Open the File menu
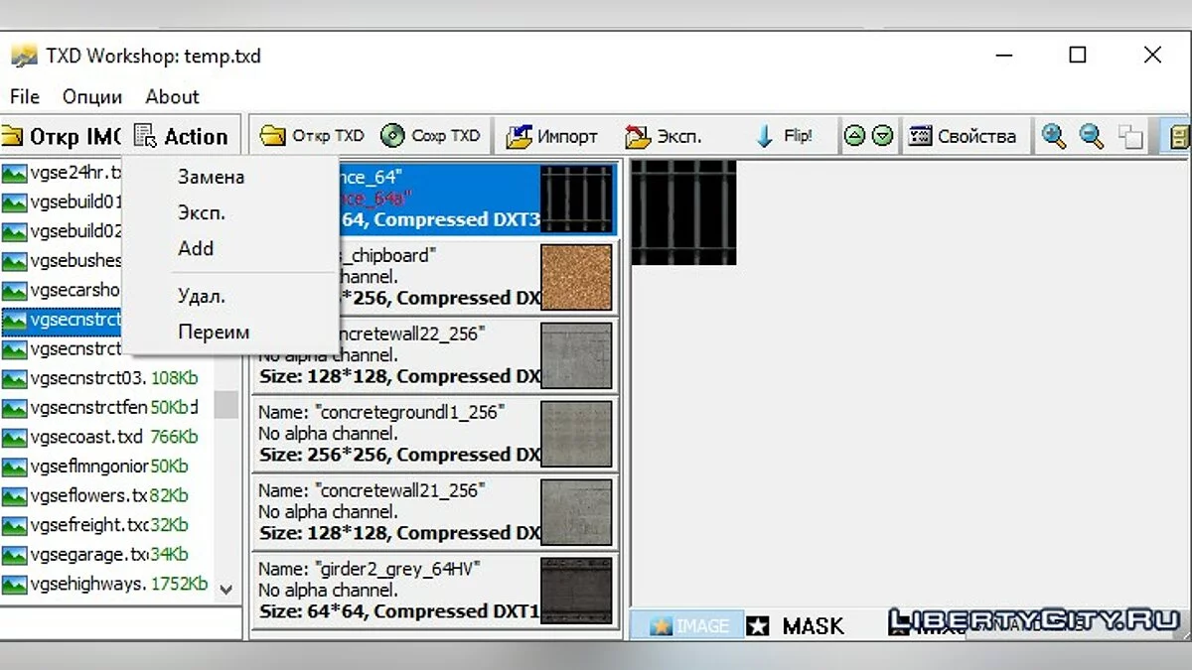The height and width of the screenshot is (670, 1192). [25, 96]
